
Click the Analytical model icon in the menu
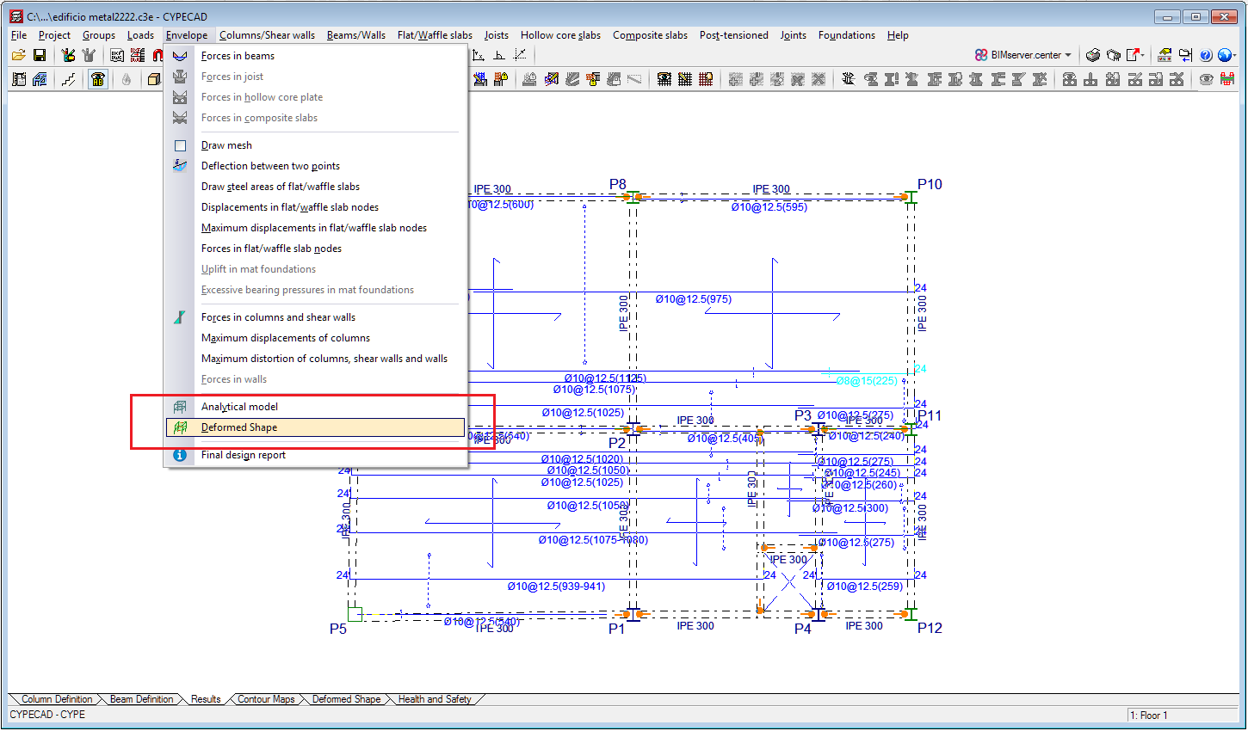[180, 407]
